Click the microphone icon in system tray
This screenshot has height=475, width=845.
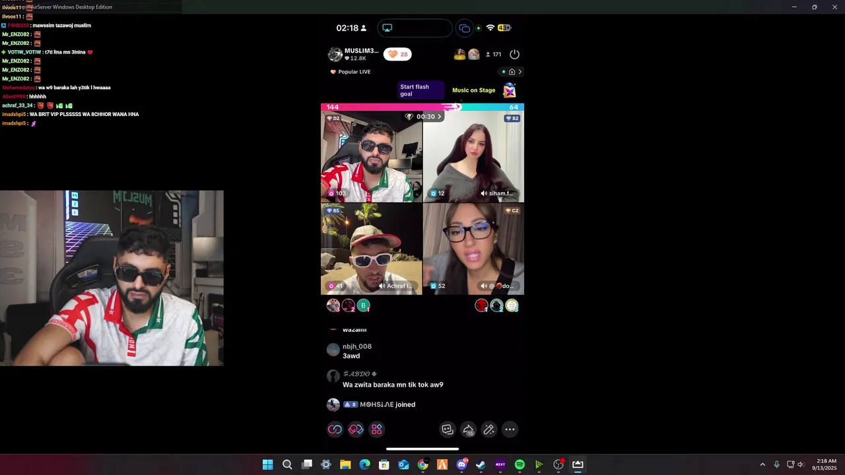coord(776,464)
